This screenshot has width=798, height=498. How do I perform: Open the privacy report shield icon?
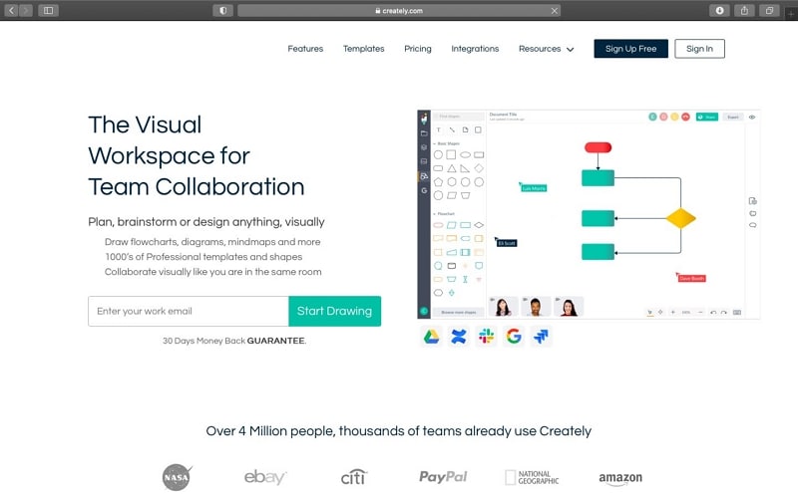click(222, 10)
